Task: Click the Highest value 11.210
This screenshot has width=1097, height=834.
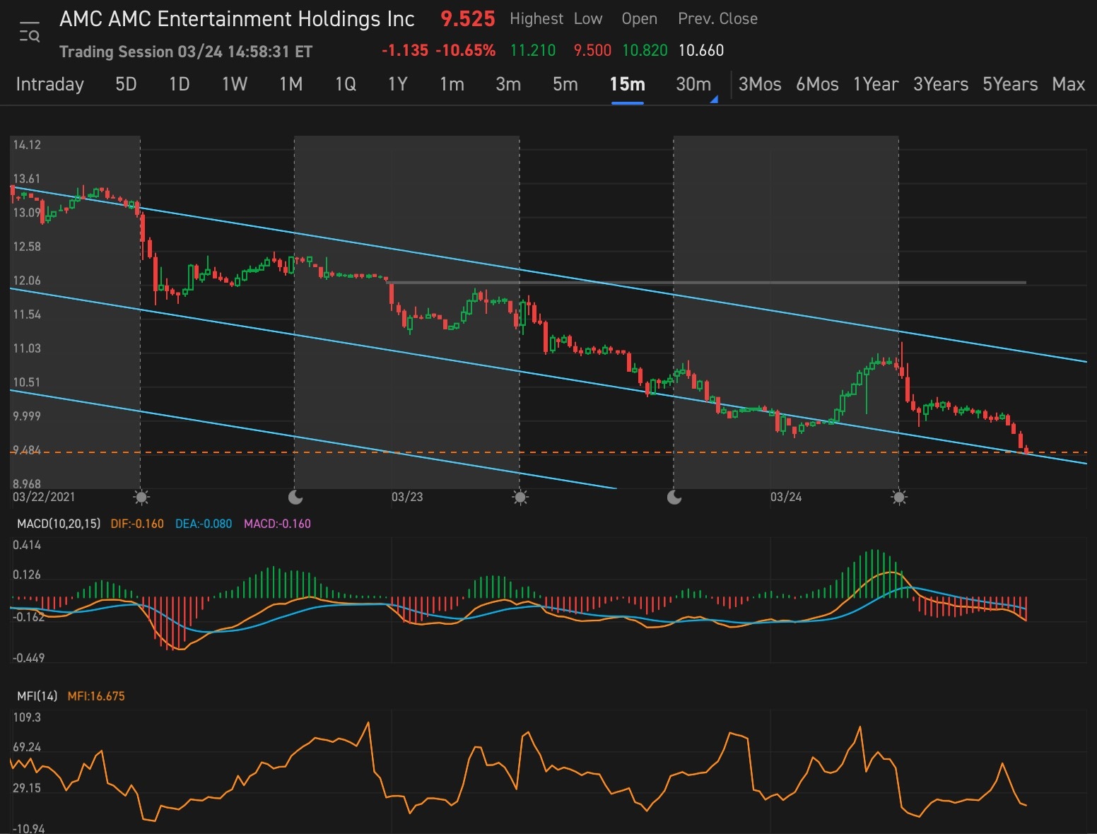Action: point(533,51)
